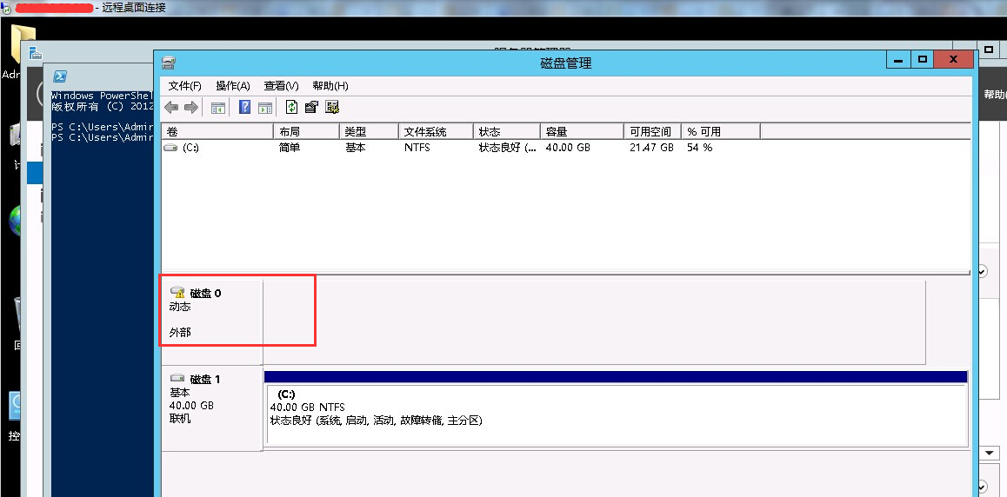
Task: Click the Back arrow in the toolbar
Action: 171,107
